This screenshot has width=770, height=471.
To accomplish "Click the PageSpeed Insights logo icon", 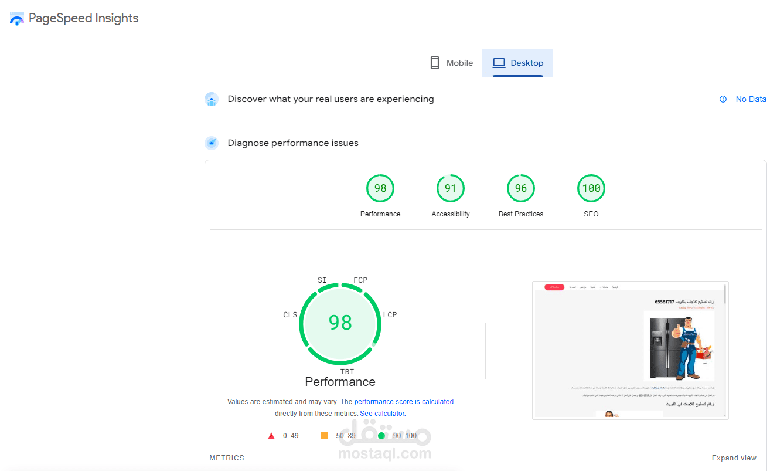I will (17, 19).
